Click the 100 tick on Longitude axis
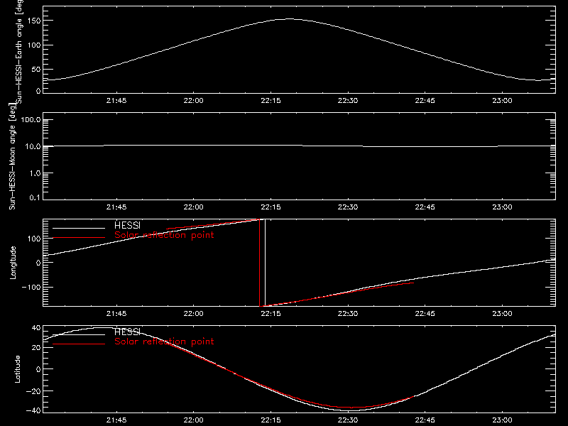Image resolution: width=568 pixels, height=426 pixels. pyautogui.click(x=33, y=239)
